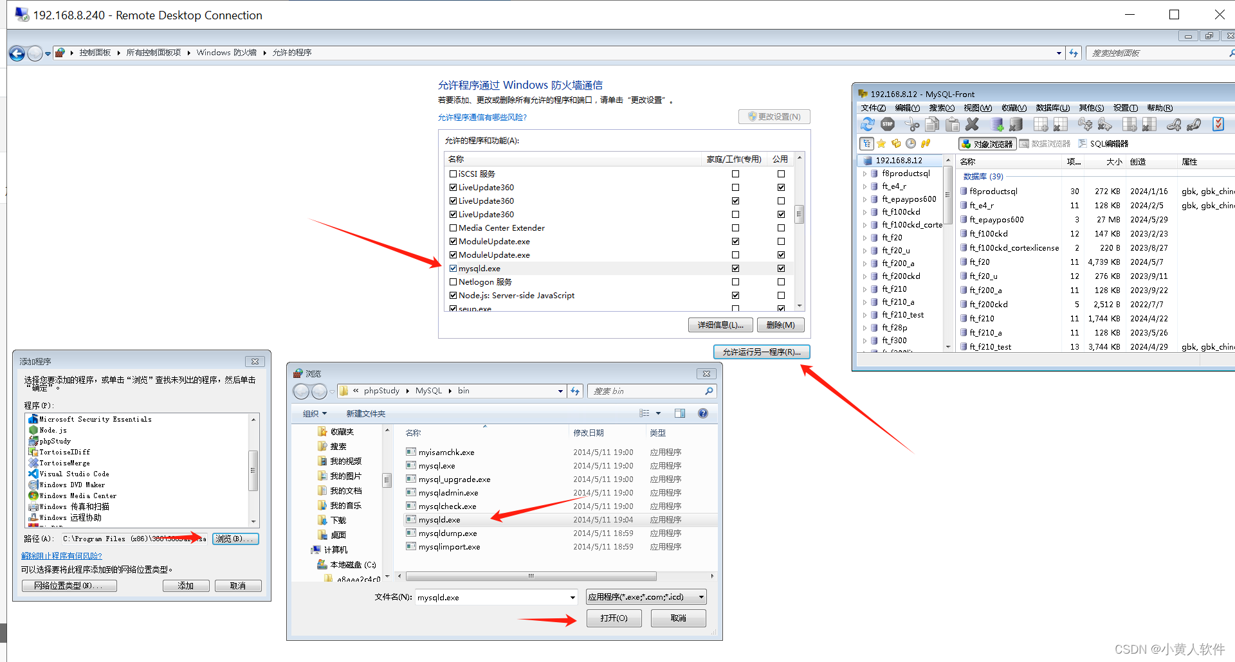Click the delete key icon in MySQL-Front
Screen dimensions: 1235x662
click(1105, 124)
